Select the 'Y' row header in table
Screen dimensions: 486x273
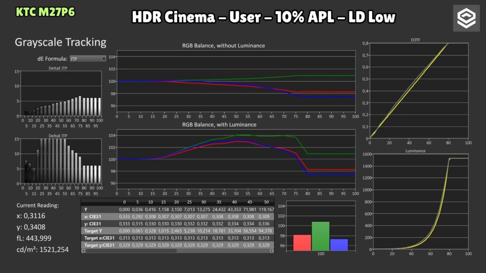point(86,209)
